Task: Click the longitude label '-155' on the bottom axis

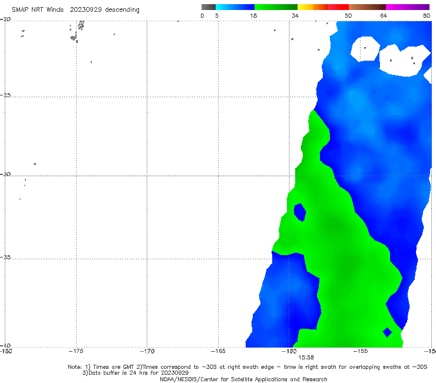Action: [x=361, y=351]
